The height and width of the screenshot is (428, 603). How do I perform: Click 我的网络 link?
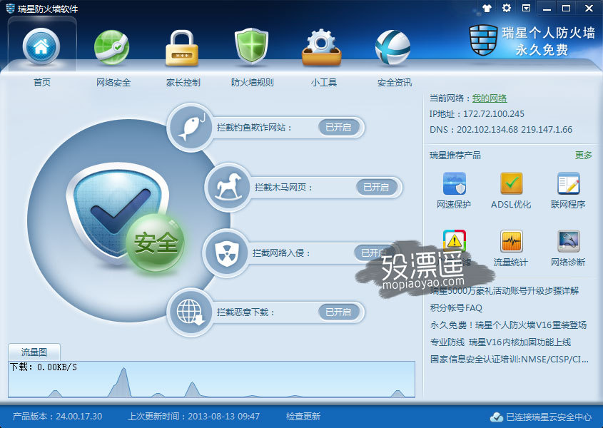(490, 98)
